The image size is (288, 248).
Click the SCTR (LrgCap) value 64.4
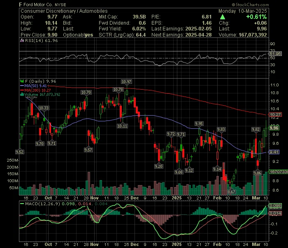141,35
